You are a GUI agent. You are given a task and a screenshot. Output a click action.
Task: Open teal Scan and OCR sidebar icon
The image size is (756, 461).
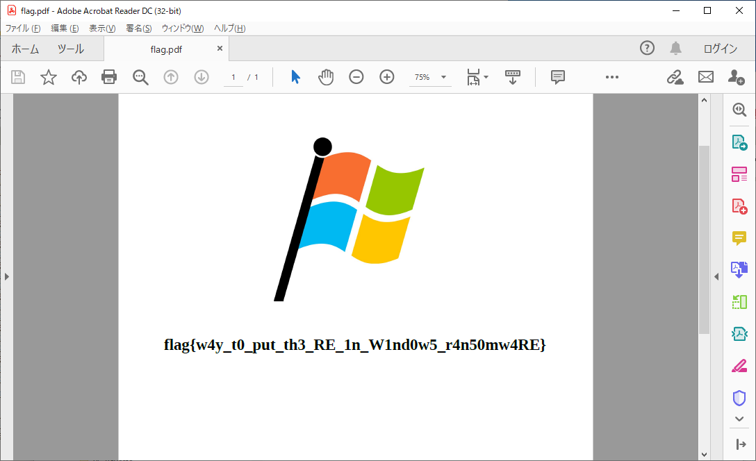739,334
